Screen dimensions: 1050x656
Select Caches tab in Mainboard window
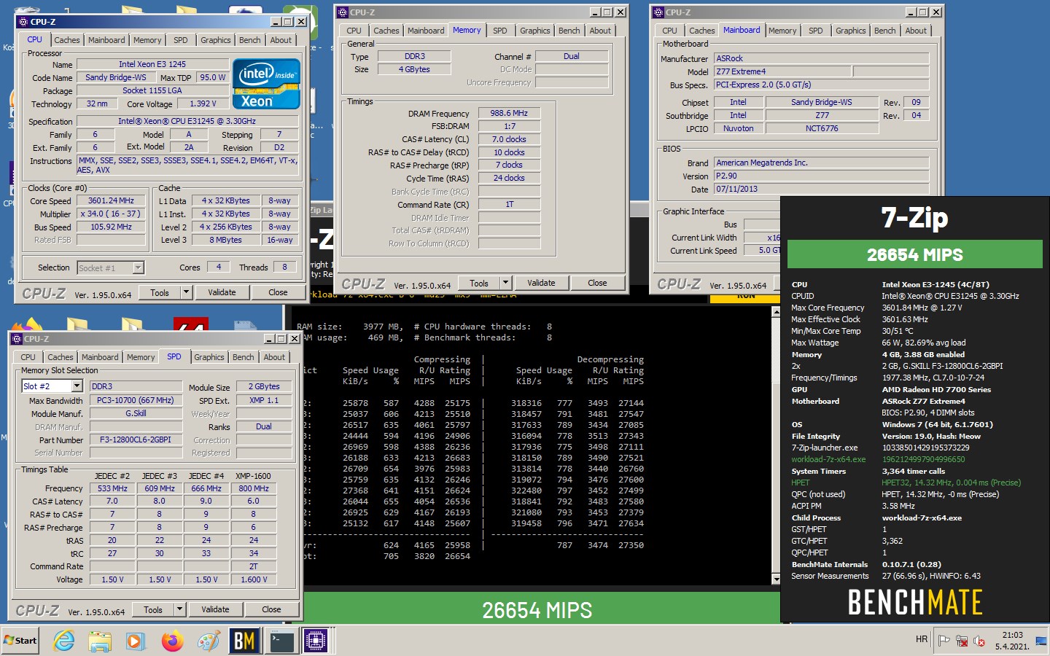pos(702,31)
